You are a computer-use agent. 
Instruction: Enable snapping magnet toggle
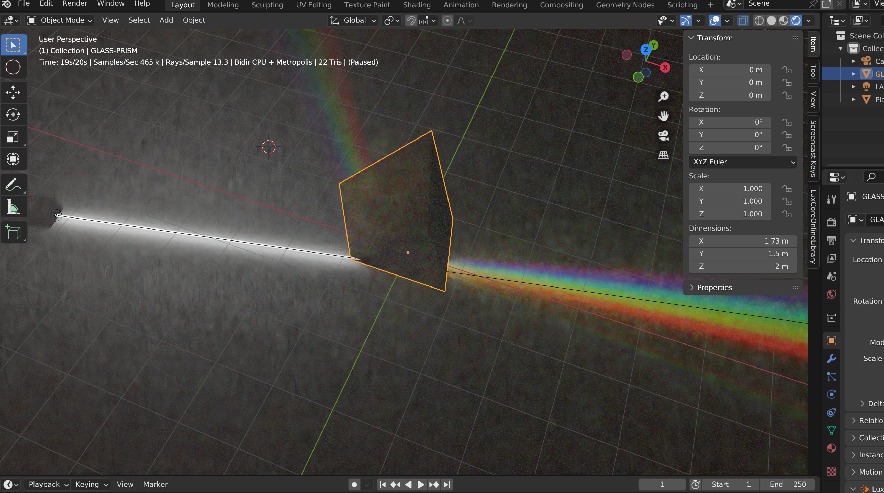click(411, 21)
